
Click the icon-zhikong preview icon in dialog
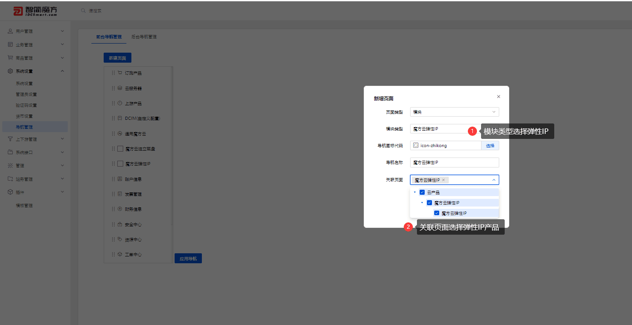click(x=416, y=145)
